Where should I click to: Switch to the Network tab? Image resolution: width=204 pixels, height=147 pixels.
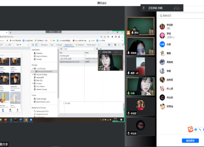pyautogui.click(x=80, y=45)
